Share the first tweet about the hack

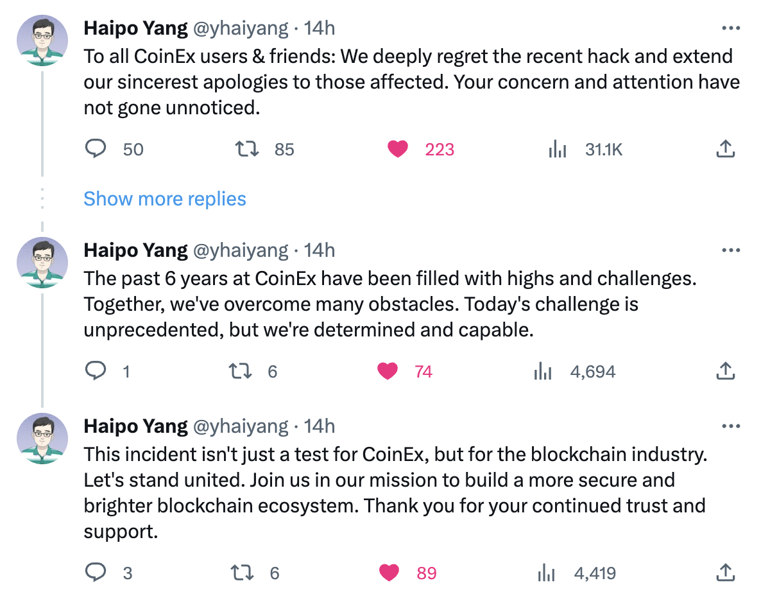tap(726, 148)
